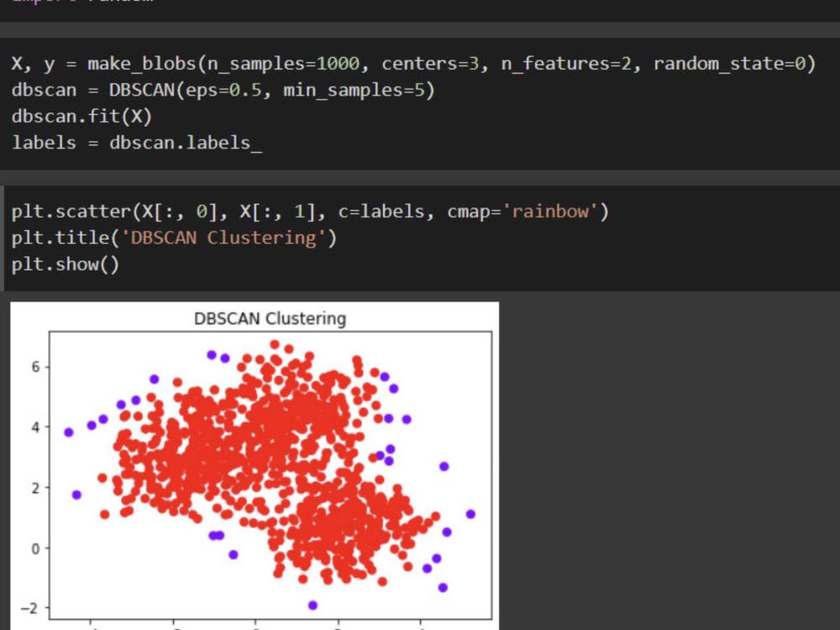Click the dbscan.fit(X) line
Screen dimensions: 840x630
pyautogui.click(x=82, y=116)
